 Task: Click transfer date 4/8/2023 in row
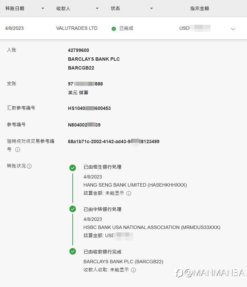click(x=15, y=28)
